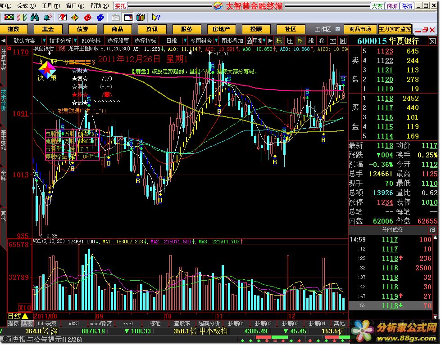Expand the 用指 dropdown arrow
441x345 pixels.
264,41
